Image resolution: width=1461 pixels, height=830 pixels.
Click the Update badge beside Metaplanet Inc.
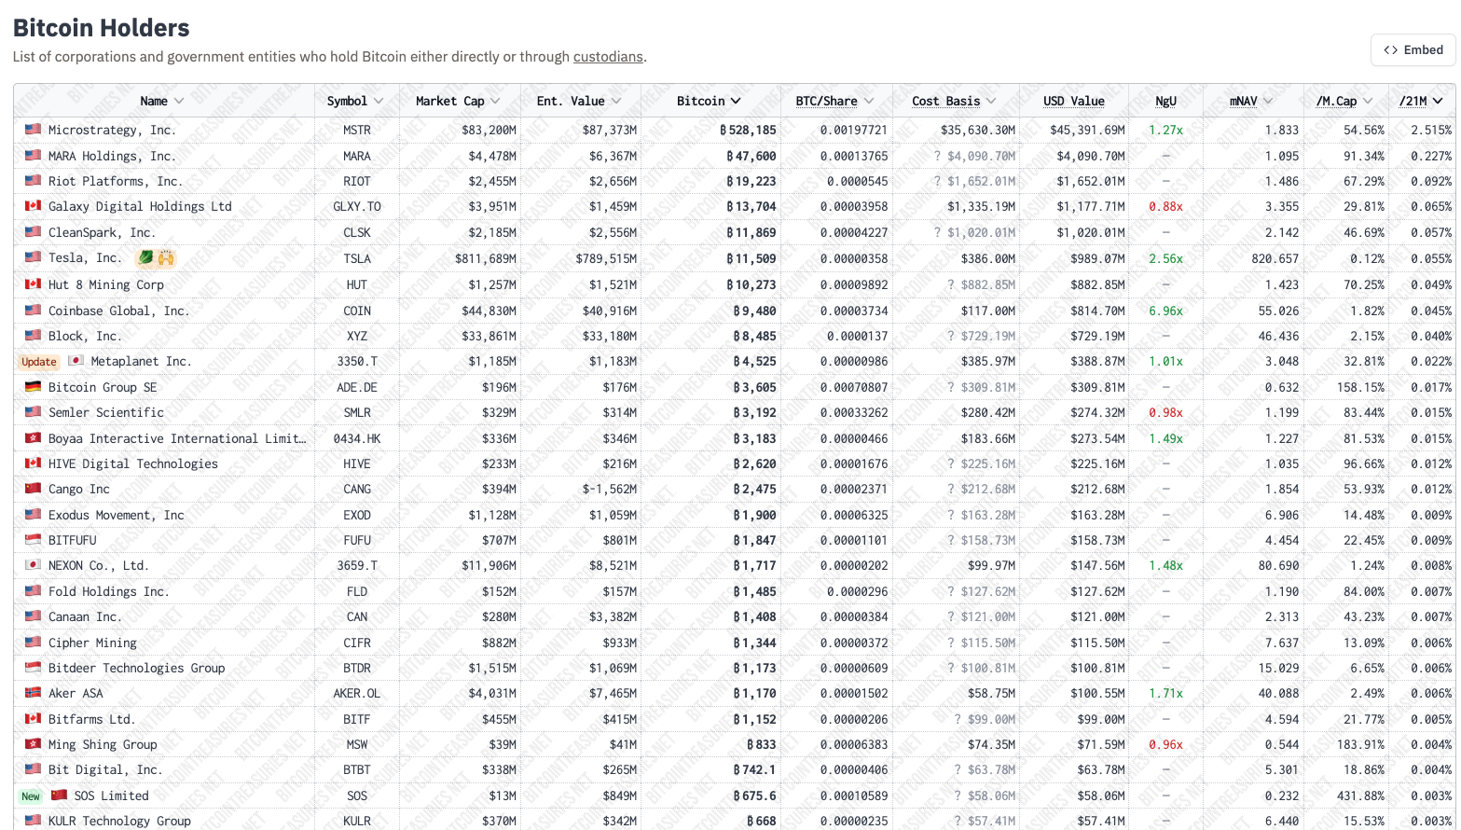39,362
